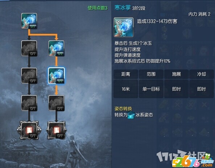Click the large RB skill icon
The image size is (215, 168).
124,27
